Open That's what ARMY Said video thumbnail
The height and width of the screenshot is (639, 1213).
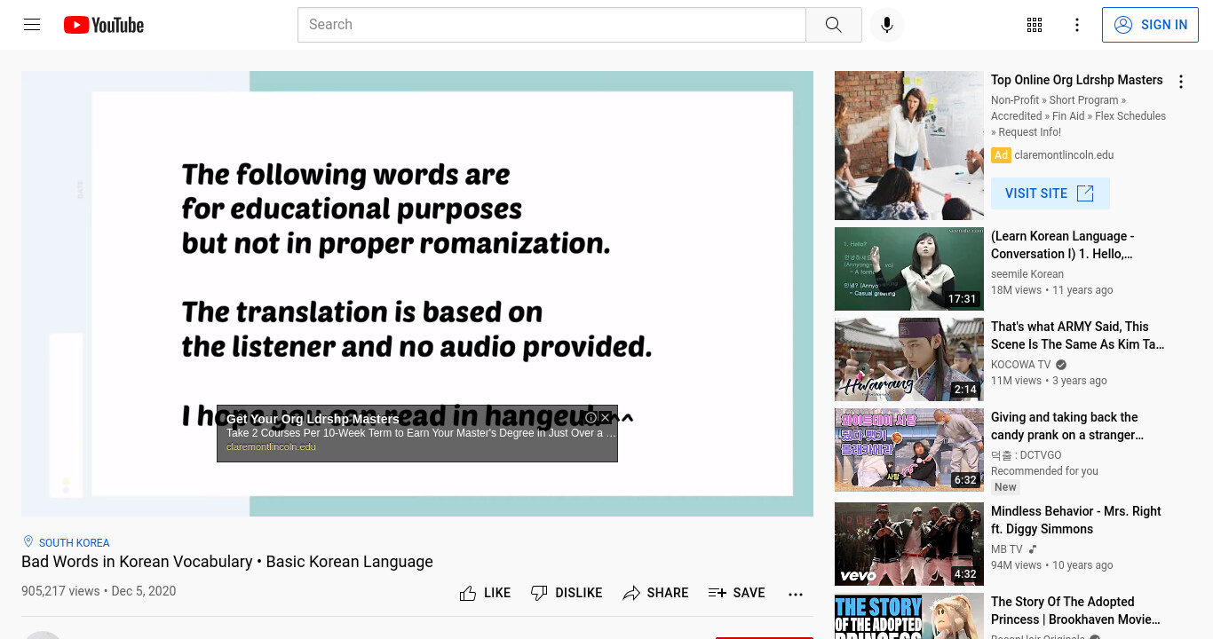click(x=909, y=359)
